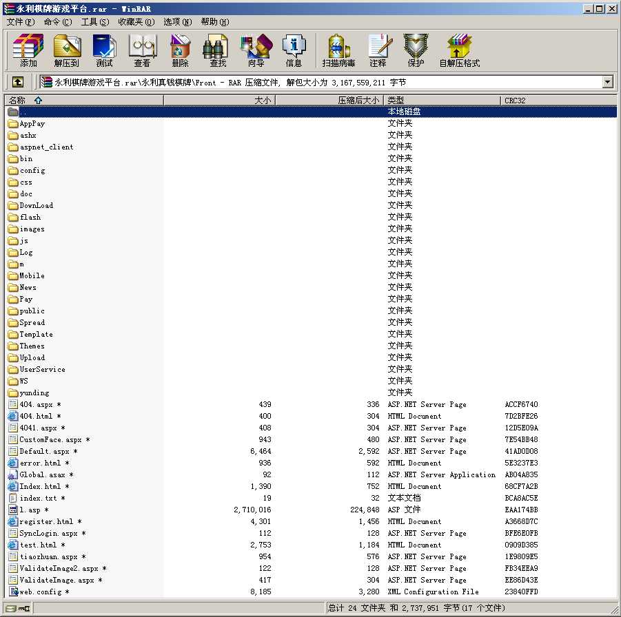Select the Global.asax file icon

pos(13,475)
